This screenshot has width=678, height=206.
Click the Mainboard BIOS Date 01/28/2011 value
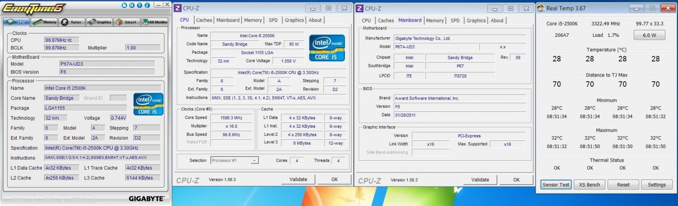coord(460,115)
